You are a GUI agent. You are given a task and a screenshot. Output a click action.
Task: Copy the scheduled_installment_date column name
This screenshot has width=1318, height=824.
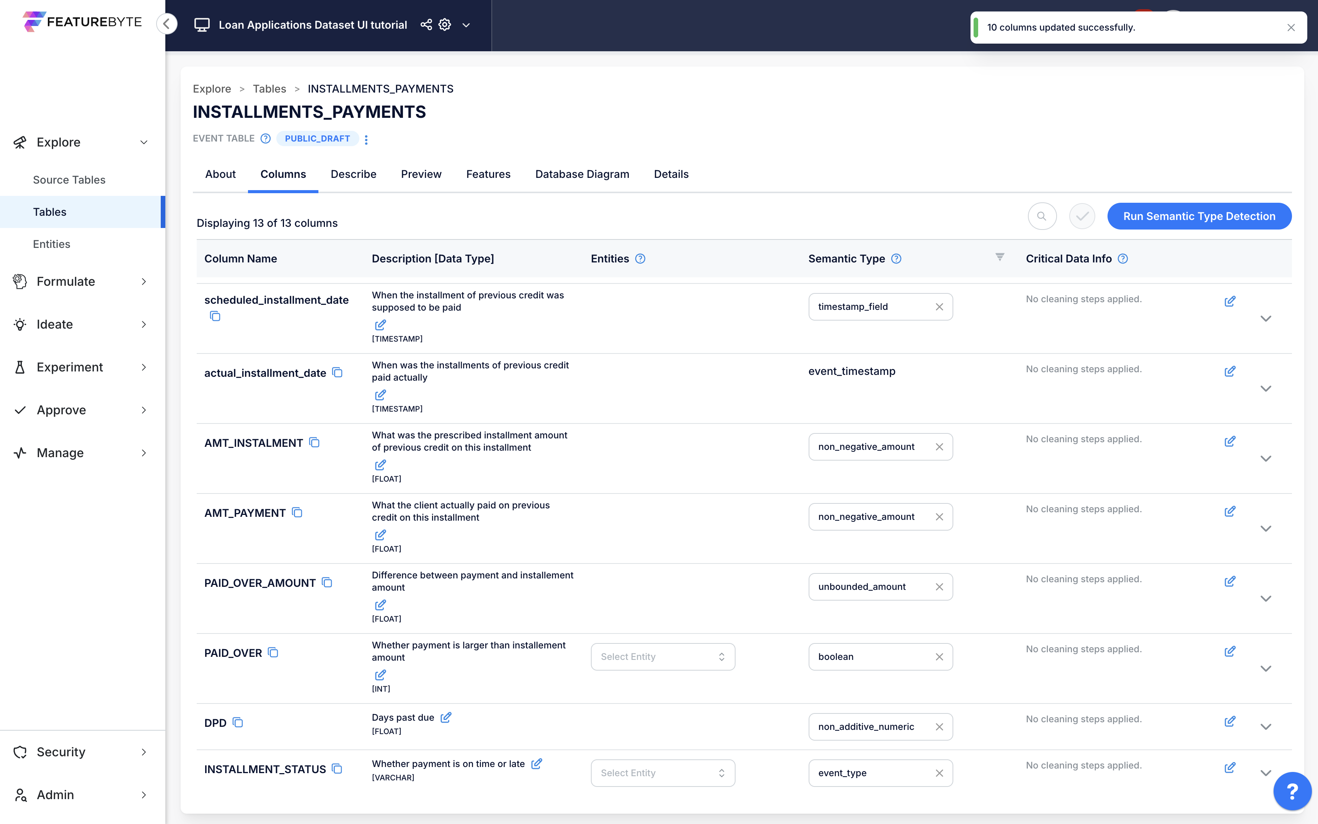click(x=215, y=316)
